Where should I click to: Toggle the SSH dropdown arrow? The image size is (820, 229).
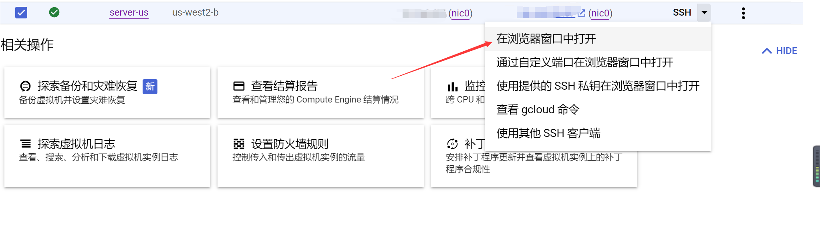(704, 12)
